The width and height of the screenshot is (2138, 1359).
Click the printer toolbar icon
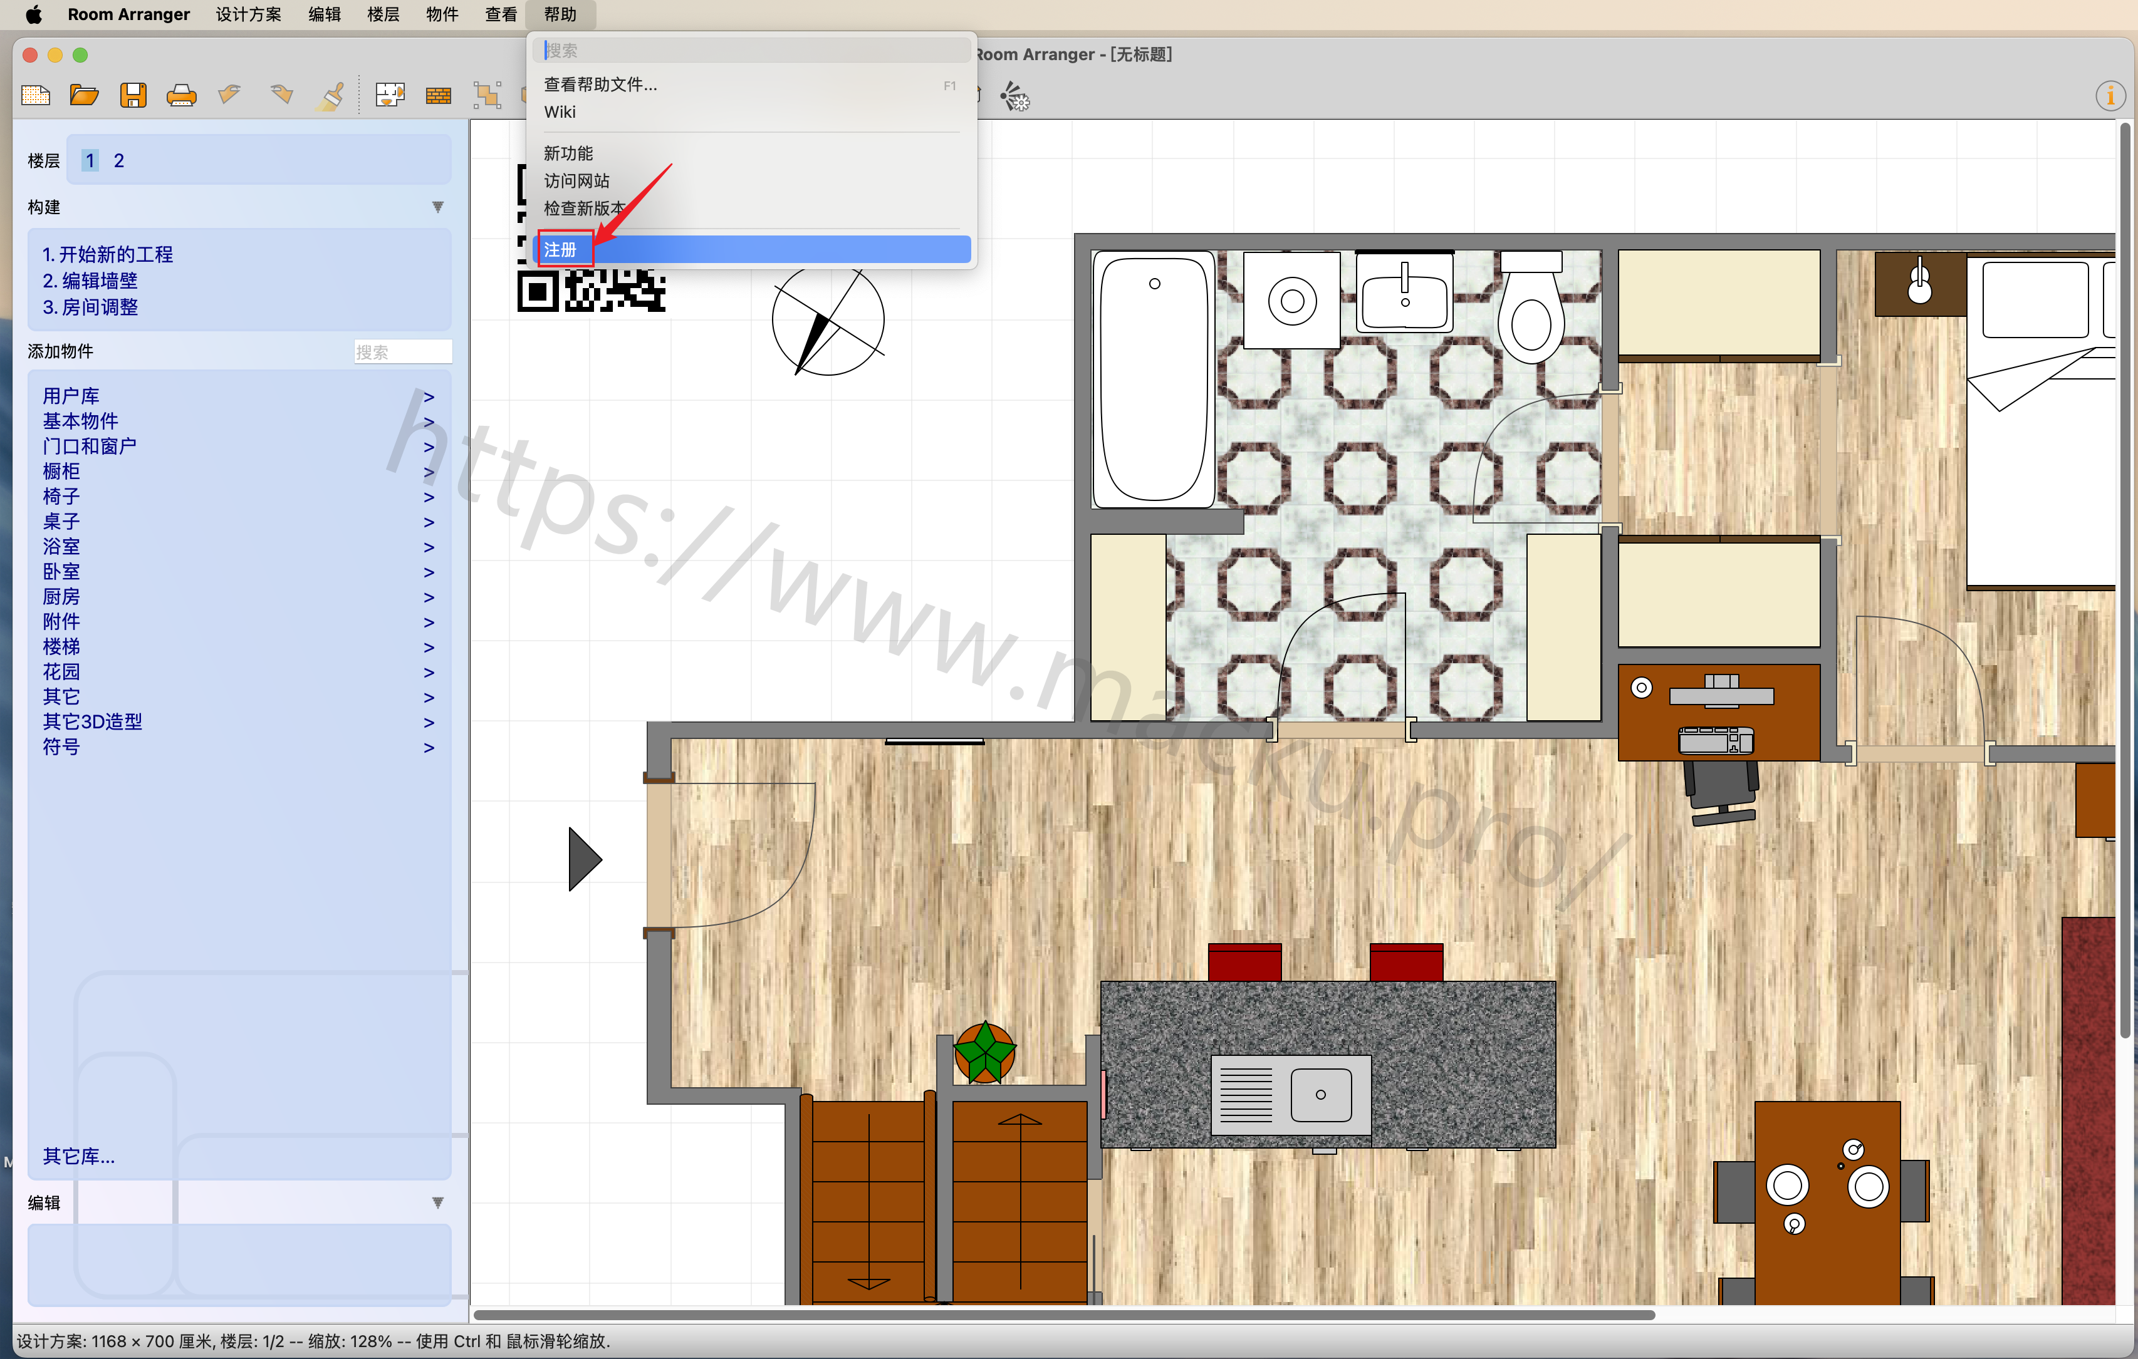[182, 95]
